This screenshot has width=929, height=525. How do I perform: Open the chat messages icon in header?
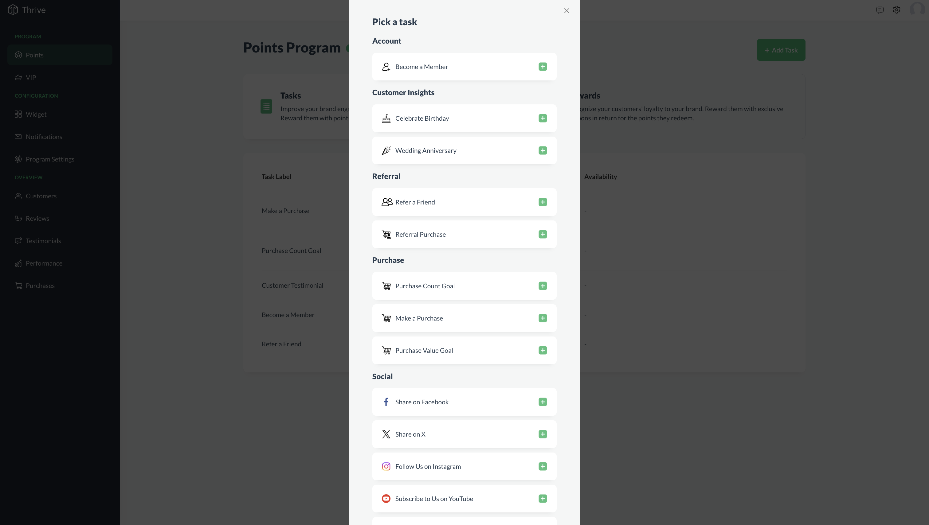click(880, 10)
